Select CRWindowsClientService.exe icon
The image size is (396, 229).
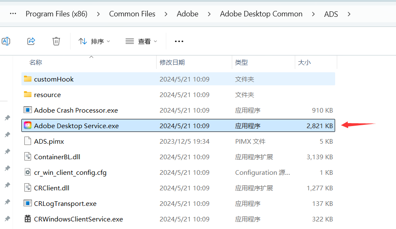coord(28,218)
